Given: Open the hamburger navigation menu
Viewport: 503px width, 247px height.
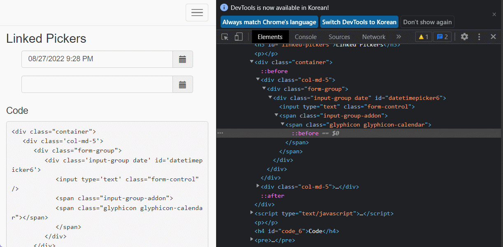Looking at the screenshot, I should (x=197, y=13).
